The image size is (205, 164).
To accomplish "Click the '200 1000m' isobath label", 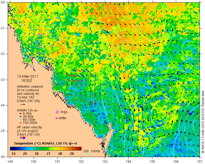I will [x=92, y=151].
